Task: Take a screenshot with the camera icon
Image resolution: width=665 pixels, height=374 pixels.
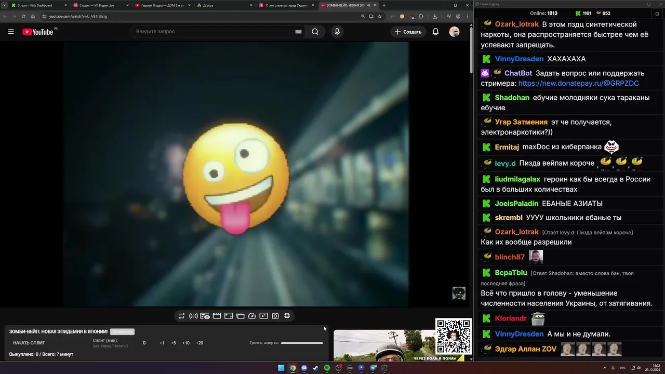Action: tap(275, 316)
